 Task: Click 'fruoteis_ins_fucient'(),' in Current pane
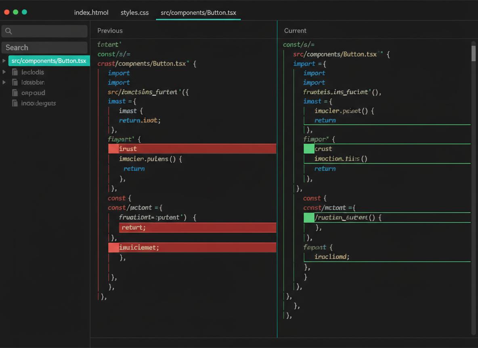(x=342, y=92)
